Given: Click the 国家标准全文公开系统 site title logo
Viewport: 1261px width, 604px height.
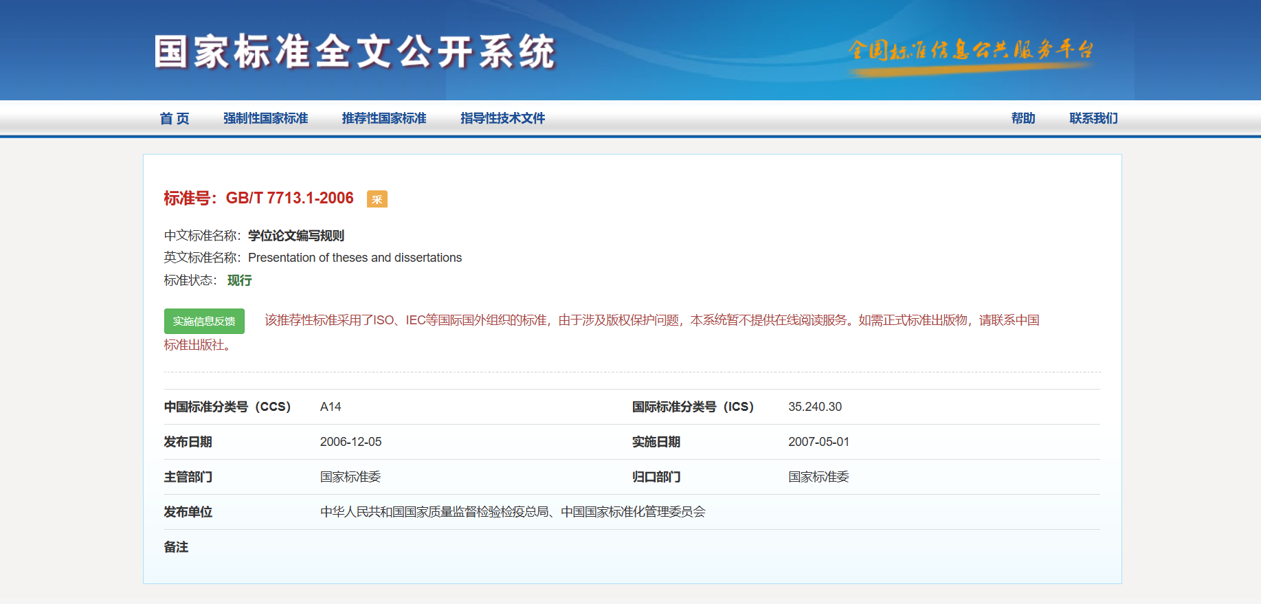Looking at the screenshot, I should 355,52.
